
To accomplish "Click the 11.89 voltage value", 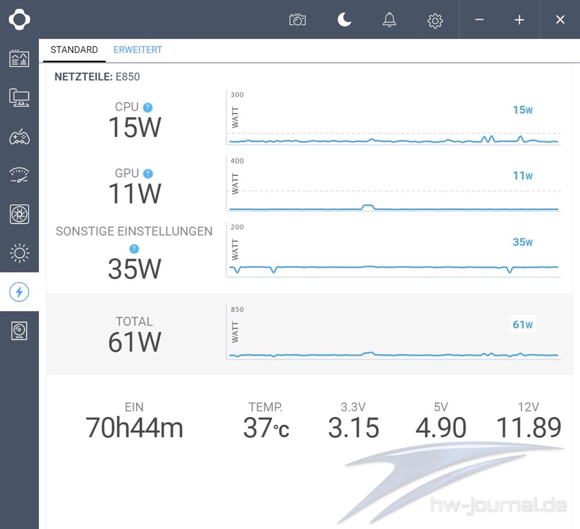I will (x=528, y=428).
